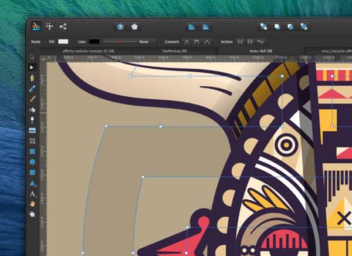This screenshot has height=256, width=352.
Task: Open the white Fill color swatch
Action: point(63,42)
